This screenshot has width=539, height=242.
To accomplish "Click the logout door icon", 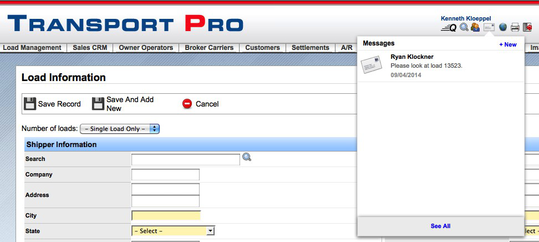I will pos(527,27).
